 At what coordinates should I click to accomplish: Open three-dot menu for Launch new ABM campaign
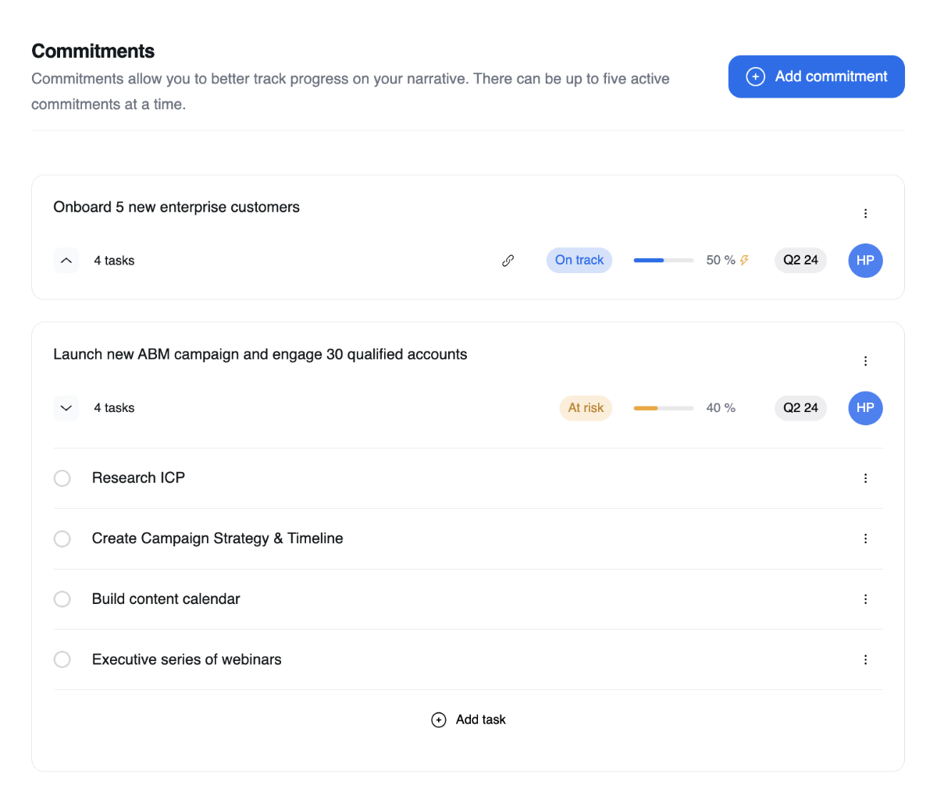coord(865,361)
